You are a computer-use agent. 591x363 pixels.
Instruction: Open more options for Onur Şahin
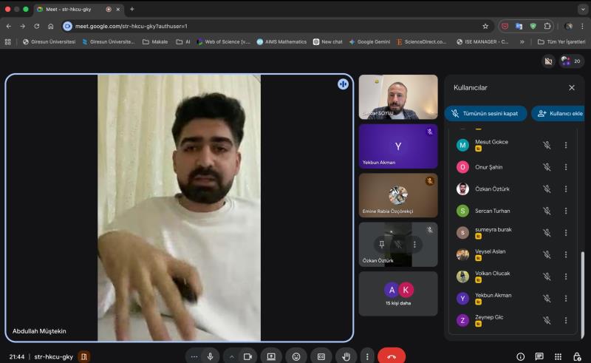click(566, 167)
